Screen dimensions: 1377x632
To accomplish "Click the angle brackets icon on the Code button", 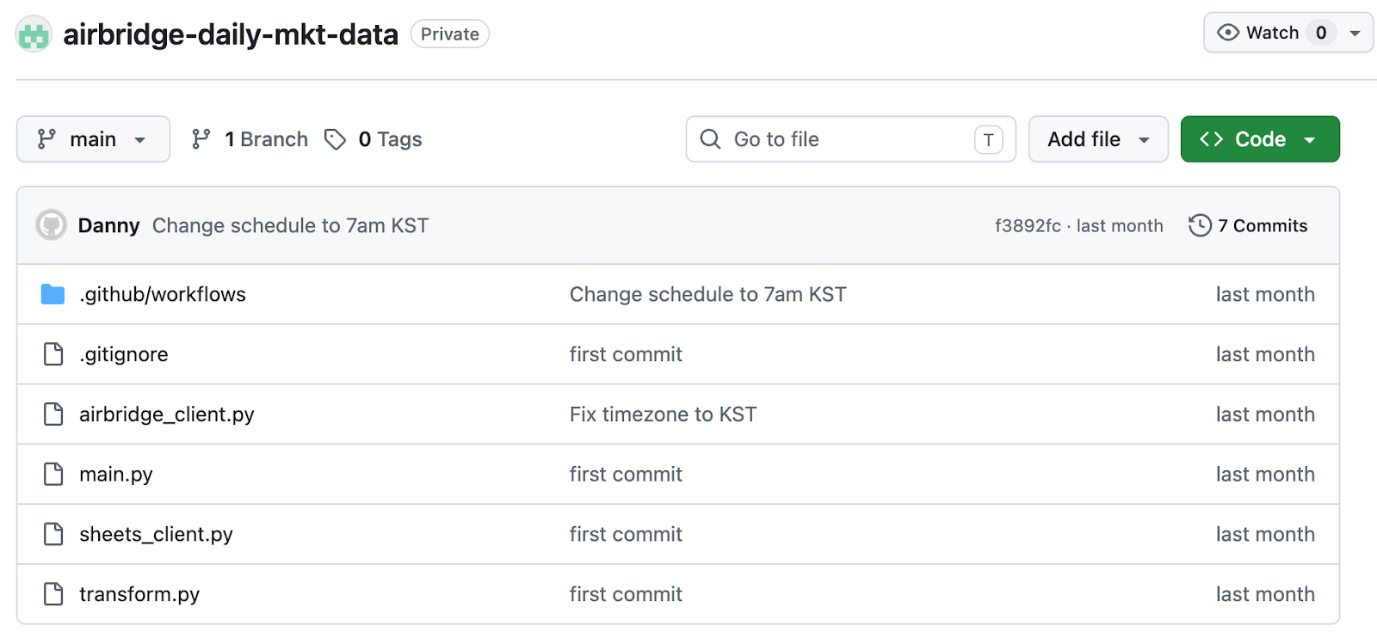I will pyautogui.click(x=1211, y=139).
